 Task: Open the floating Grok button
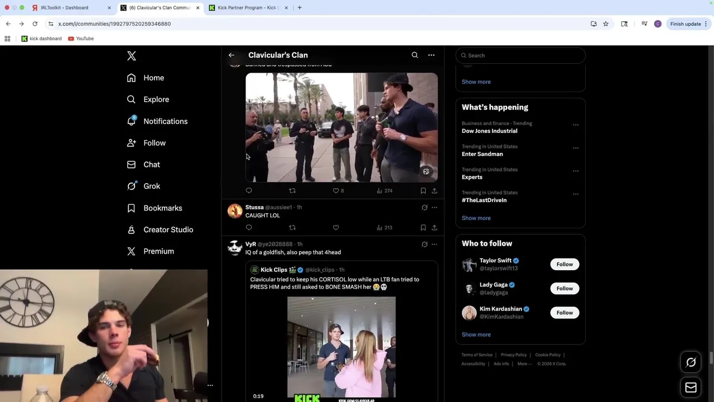click(691, 362)
